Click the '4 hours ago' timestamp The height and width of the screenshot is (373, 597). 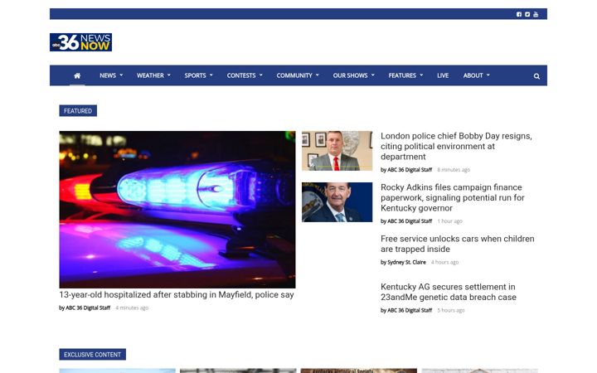444,262
